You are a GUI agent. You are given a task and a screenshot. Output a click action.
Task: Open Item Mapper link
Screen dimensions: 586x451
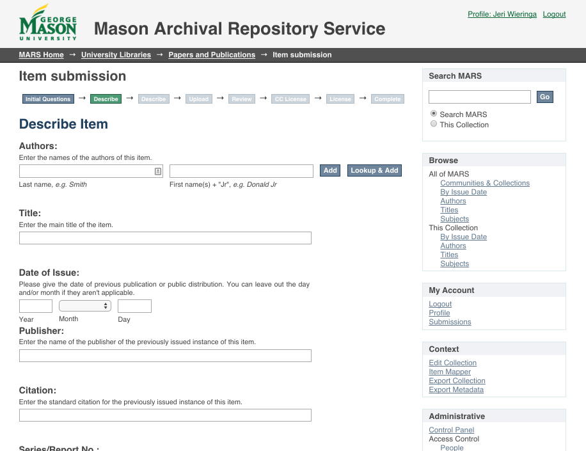(x=450, y=372)
